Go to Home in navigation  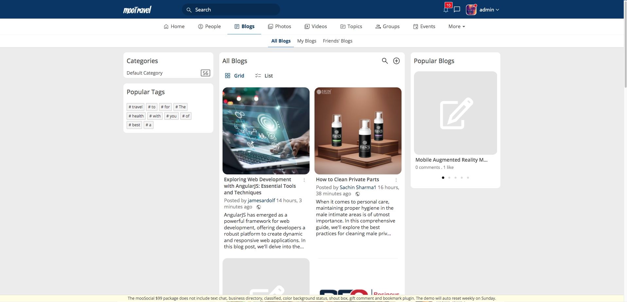tap(174, 27)
